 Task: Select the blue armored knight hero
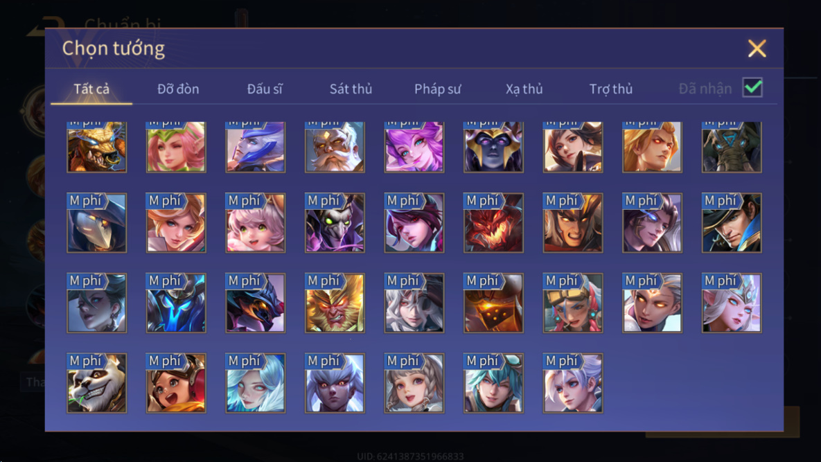[x=176, y=303]
